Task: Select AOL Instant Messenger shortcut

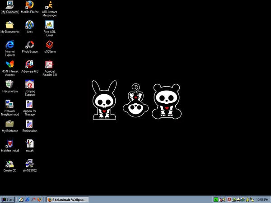Action: 49,9
